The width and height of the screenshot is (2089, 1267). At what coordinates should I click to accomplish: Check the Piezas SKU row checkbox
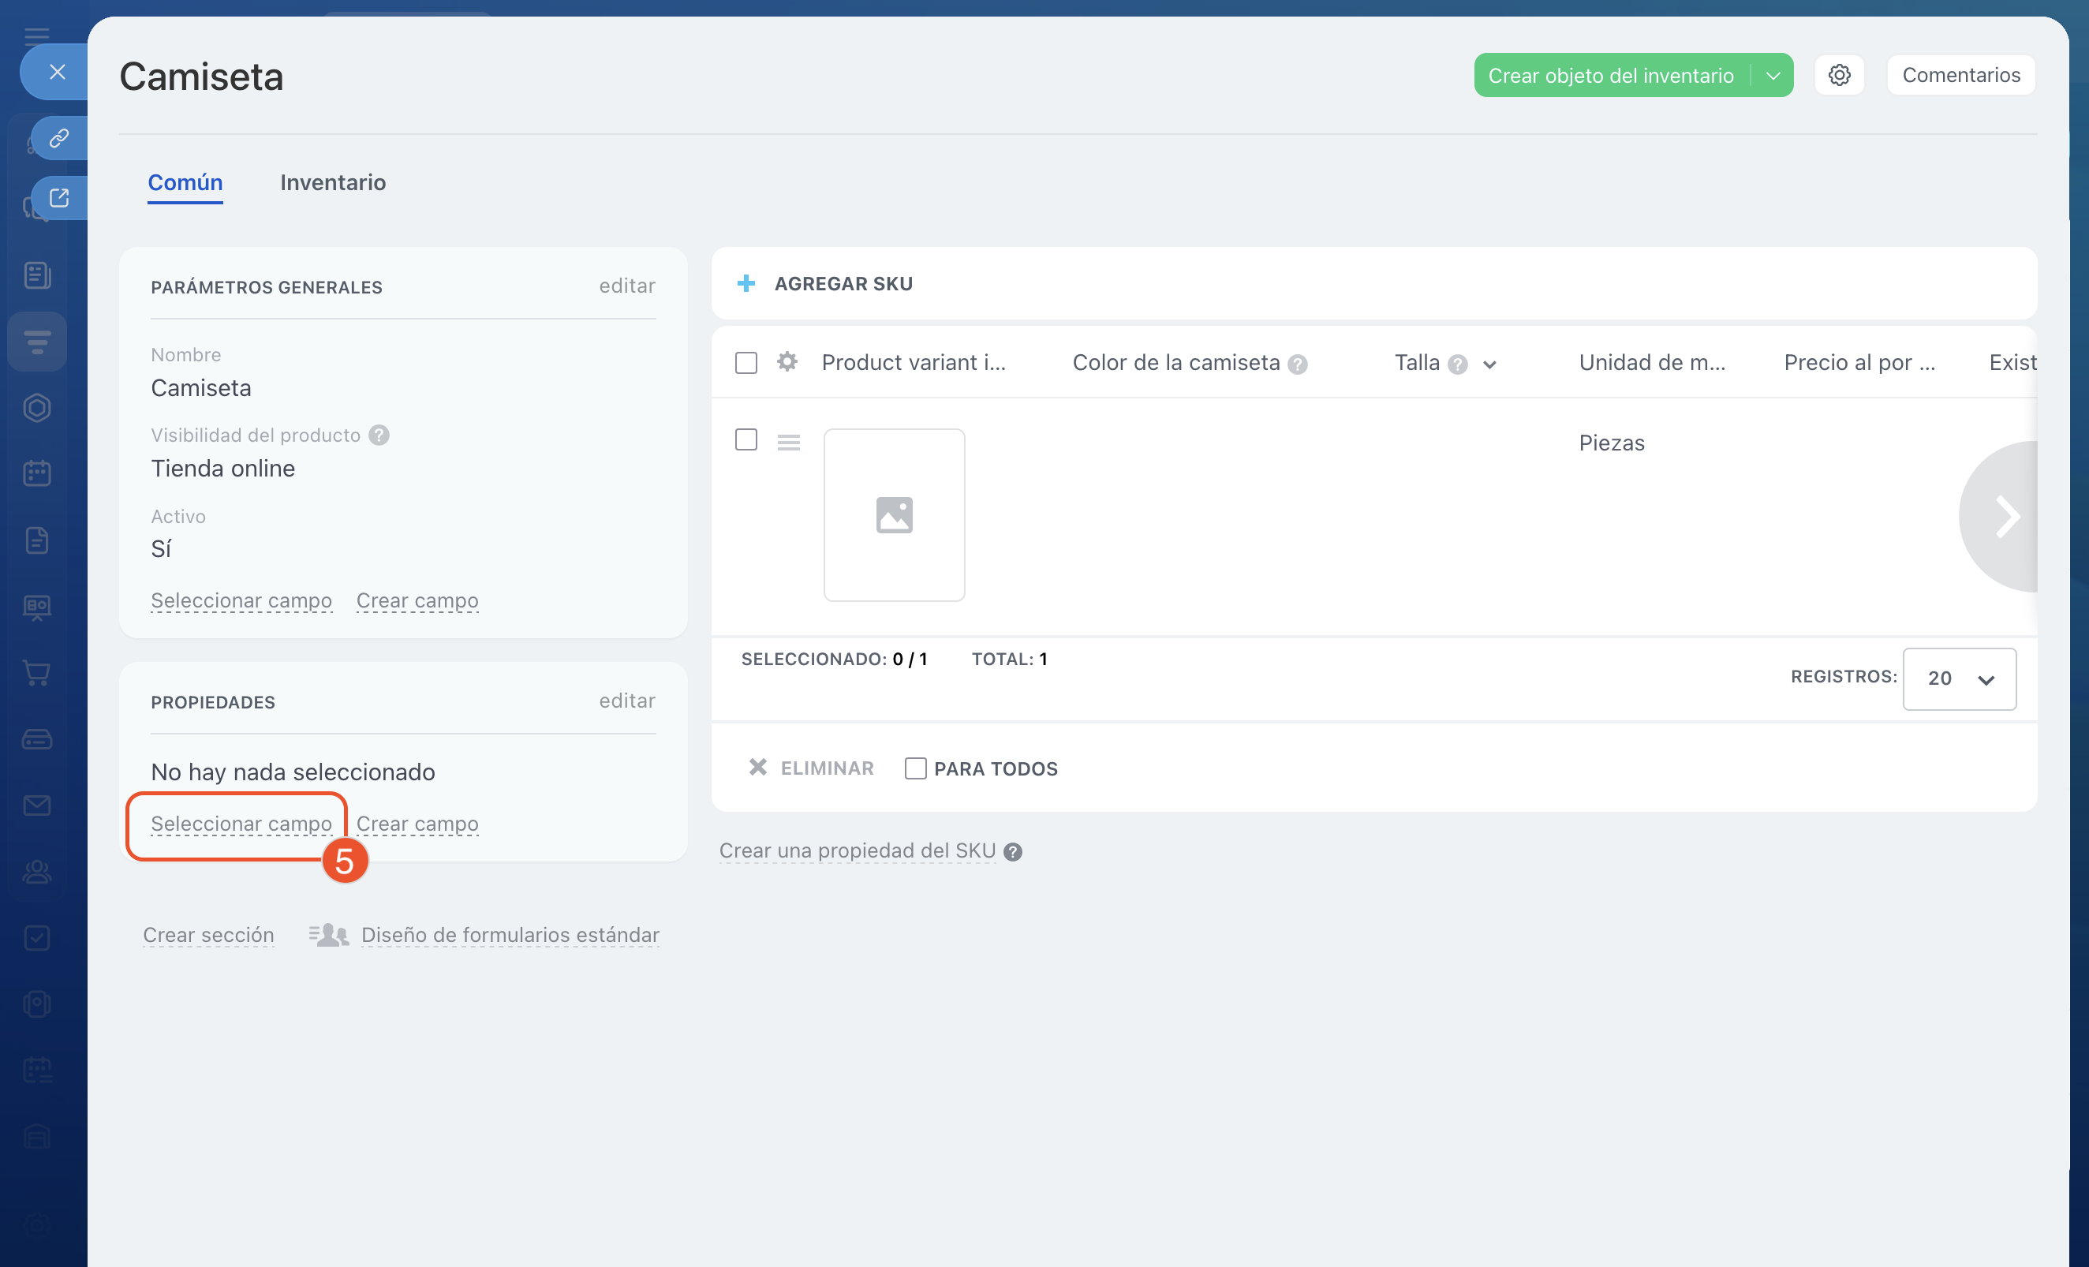pos(746,439)
